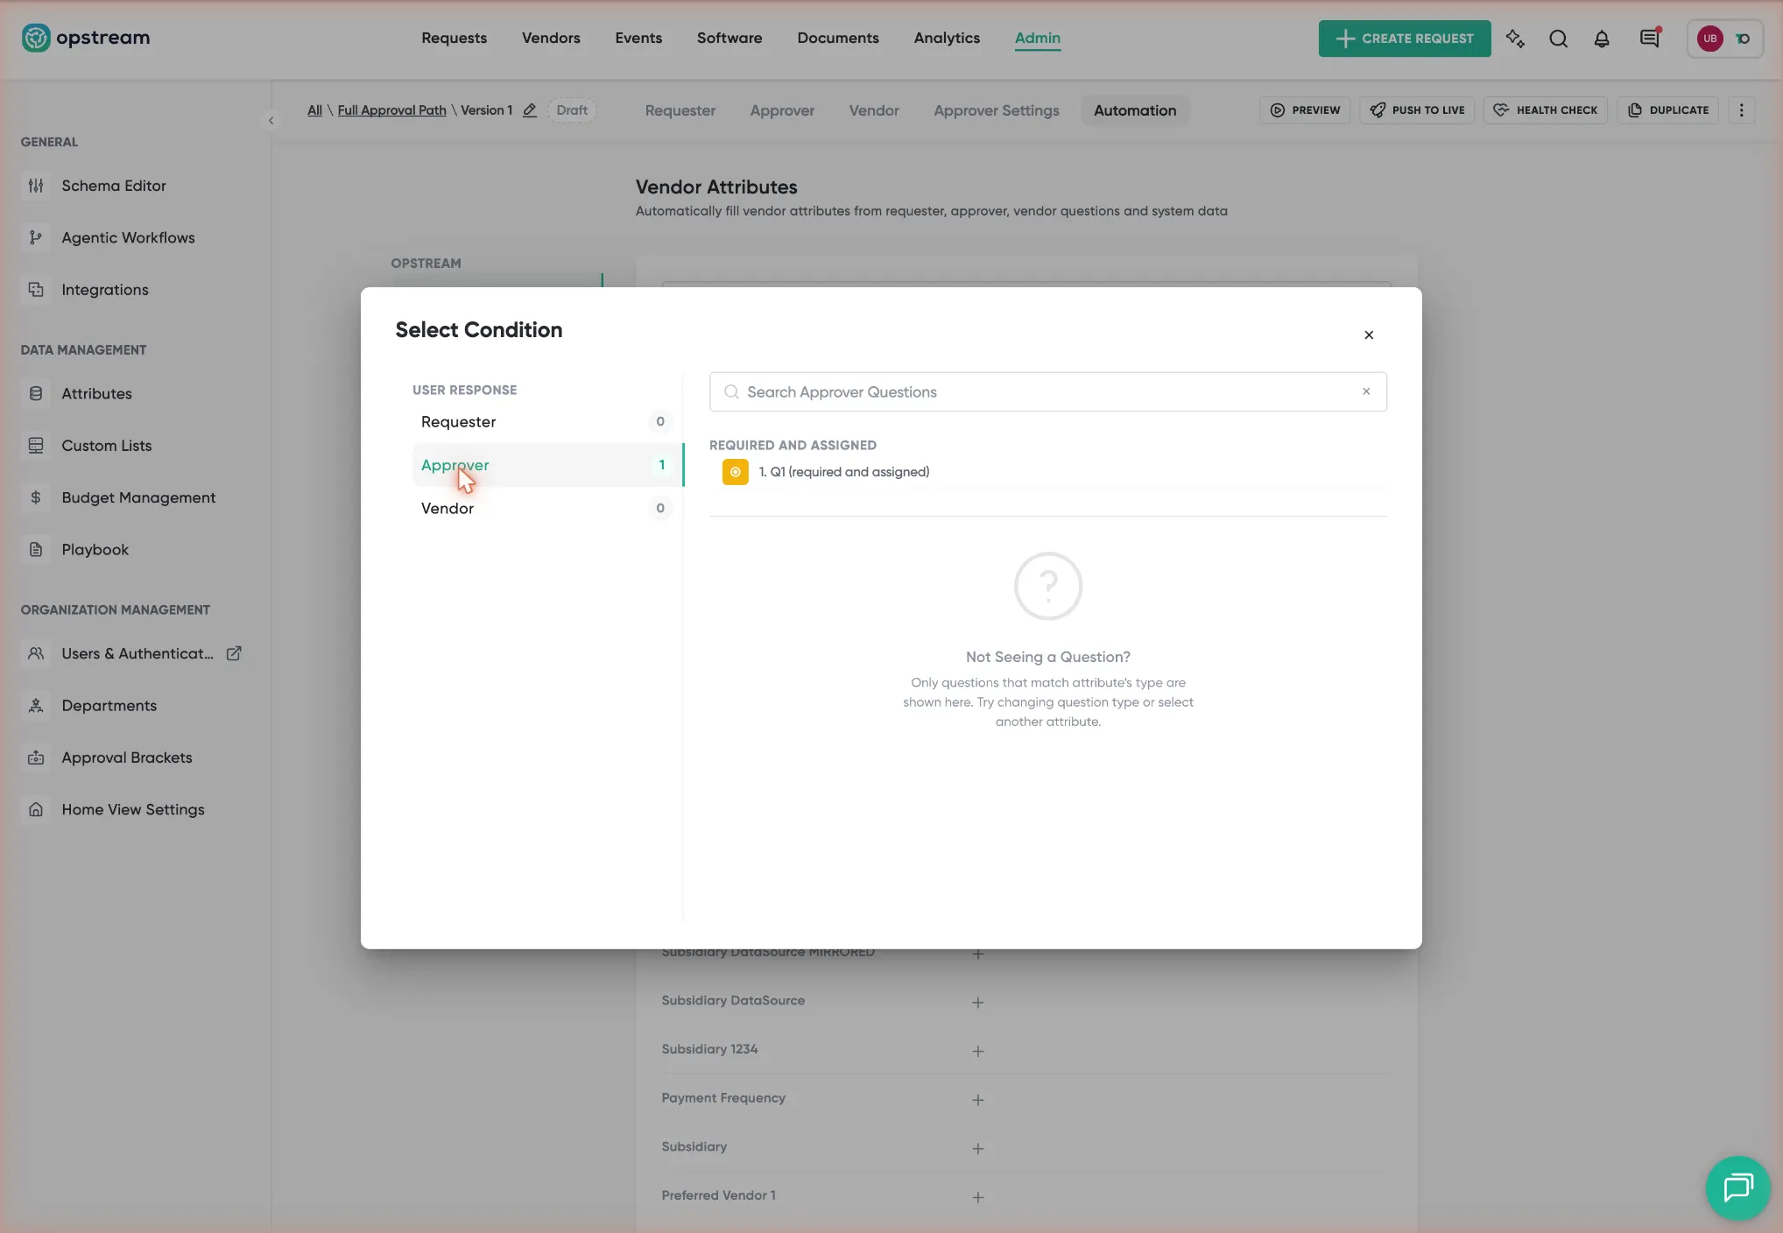This screenshot has height=1233, width=1783.
Task: Open the chat support bubble
Action: (x=1737, y=1187)
